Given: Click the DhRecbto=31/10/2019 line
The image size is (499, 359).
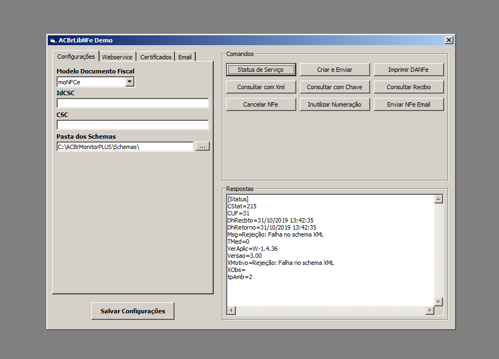Looking at the screenshot, I should (270, 220).
